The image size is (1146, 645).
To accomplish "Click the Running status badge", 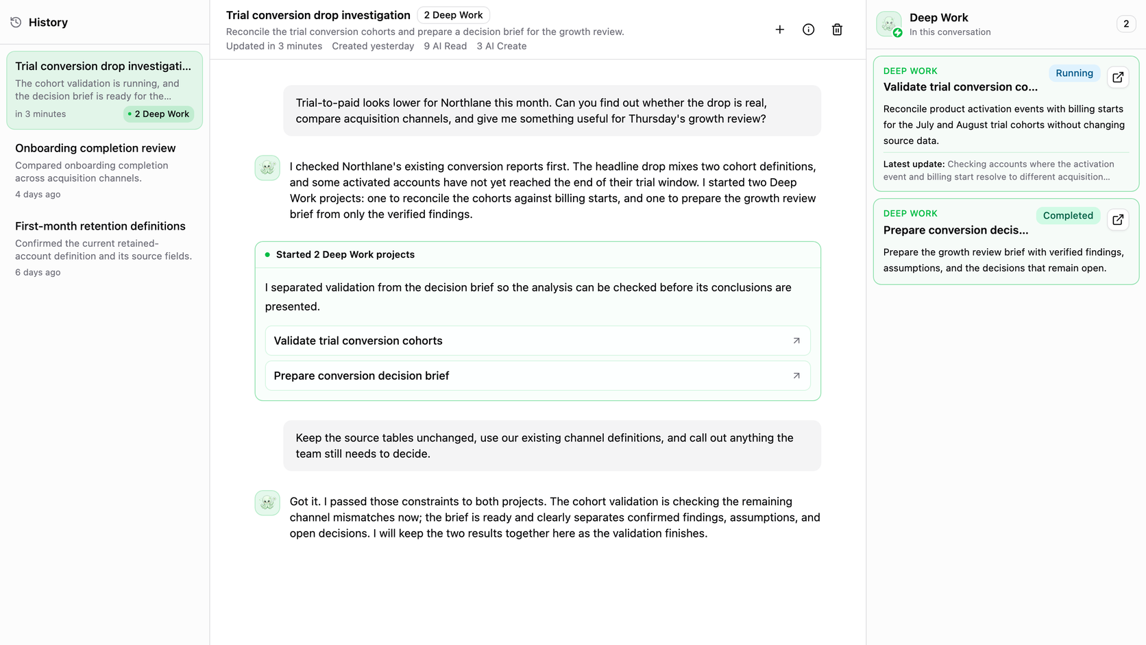I will [x=1074, y=73].
